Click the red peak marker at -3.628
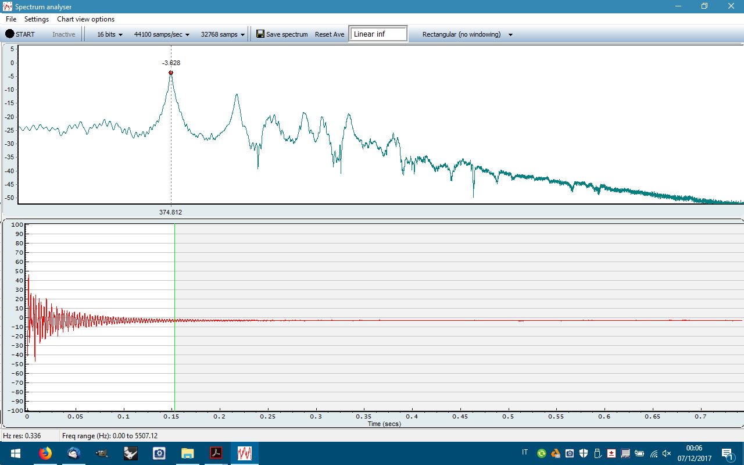 pos(171,73)
